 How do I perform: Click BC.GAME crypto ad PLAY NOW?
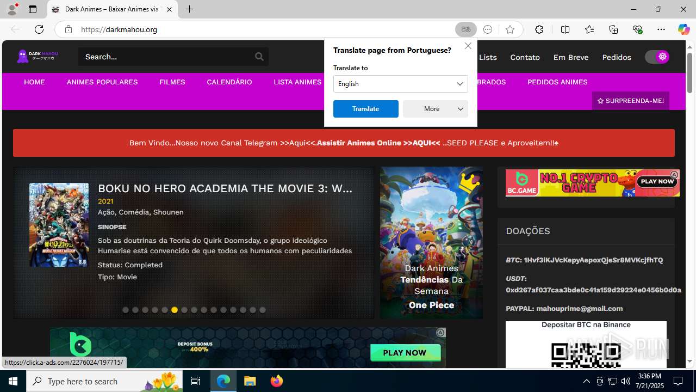pyautogui.click(x=657, y=181)
